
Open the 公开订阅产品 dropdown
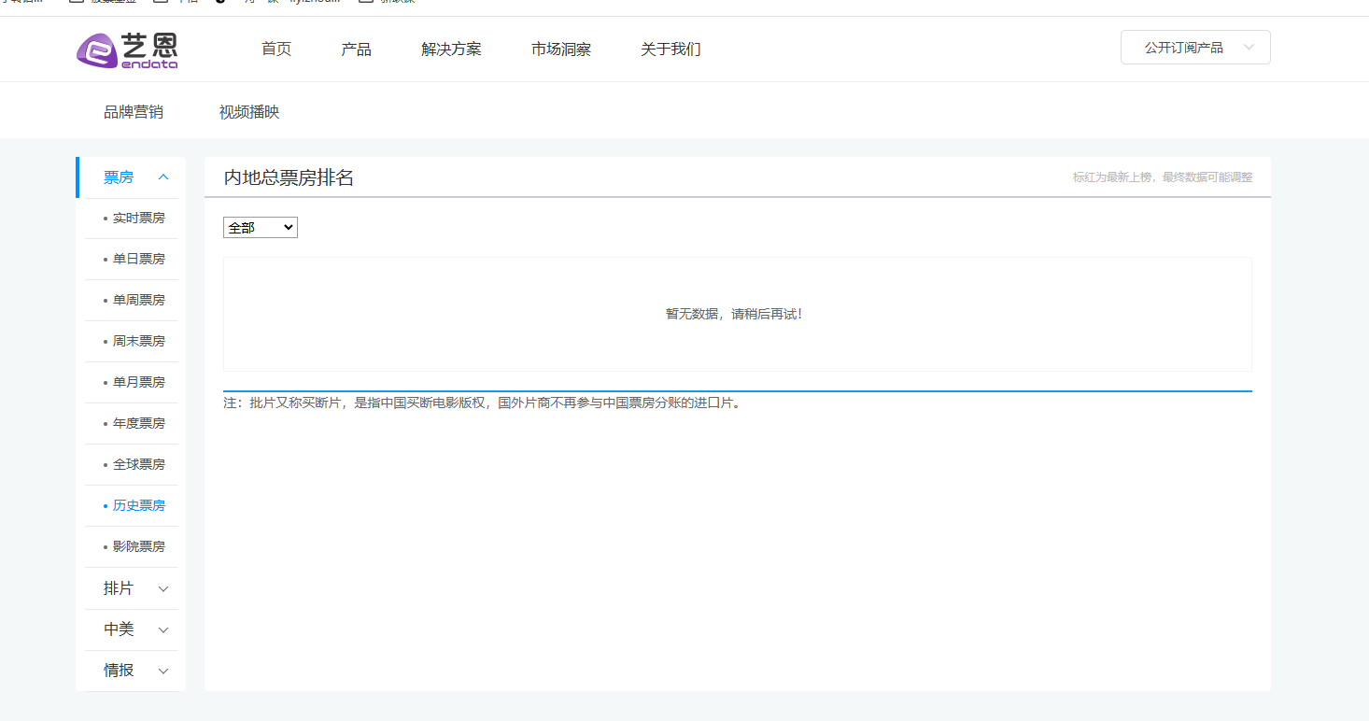1194,48
